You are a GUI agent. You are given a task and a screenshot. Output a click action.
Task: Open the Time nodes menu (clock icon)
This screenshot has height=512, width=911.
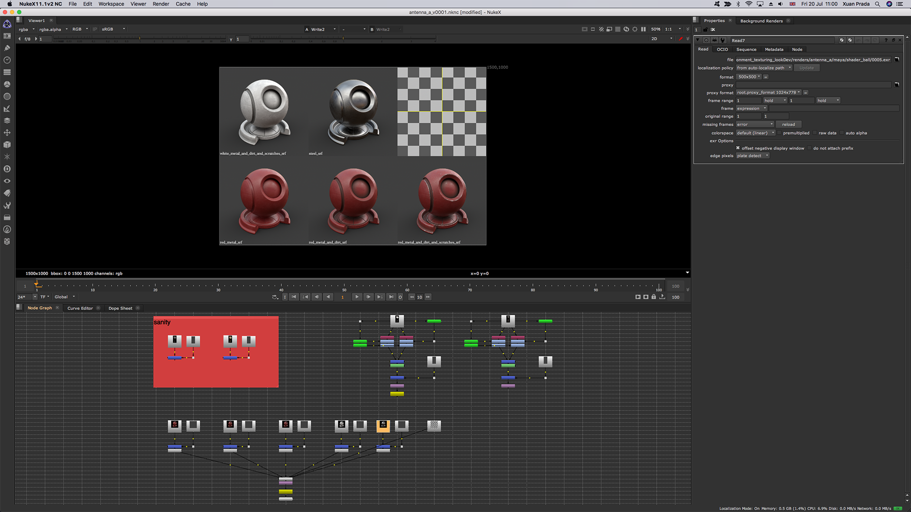pyautogui.click(x=7, y=60)
